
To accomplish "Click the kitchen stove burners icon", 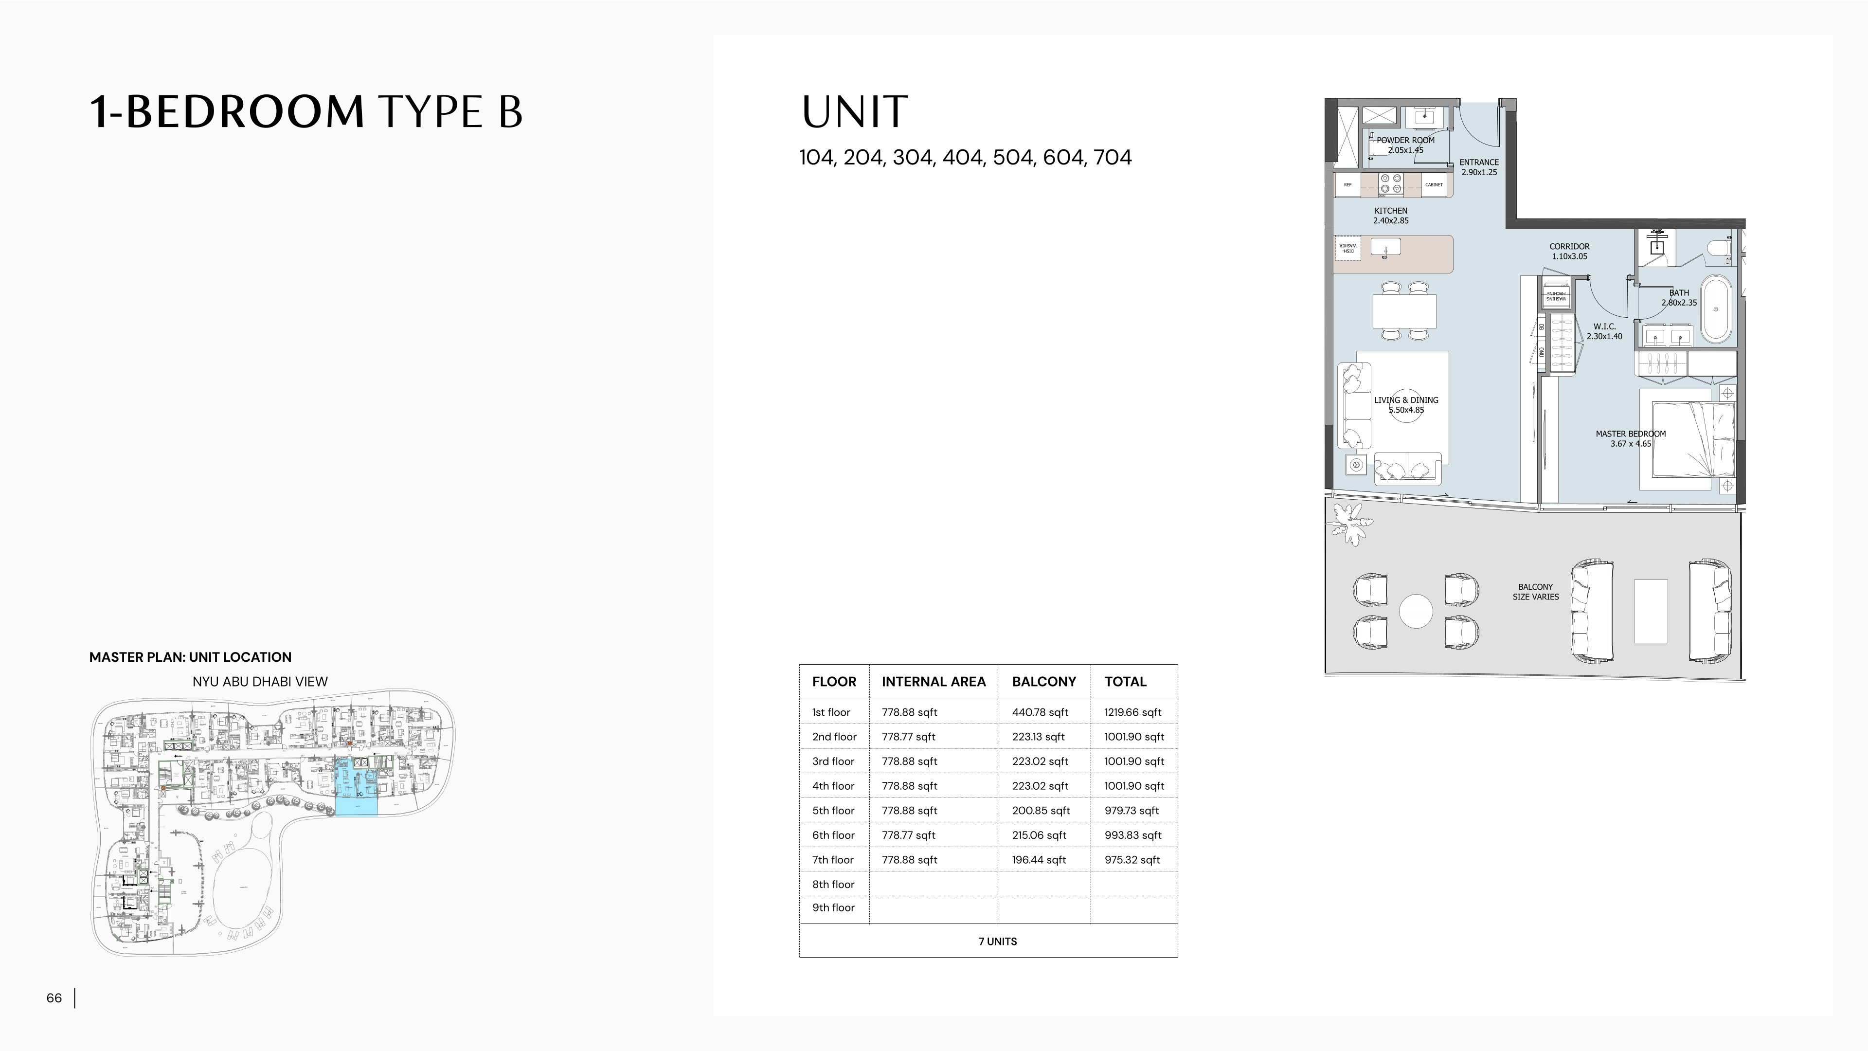I will coord(1391,184).
